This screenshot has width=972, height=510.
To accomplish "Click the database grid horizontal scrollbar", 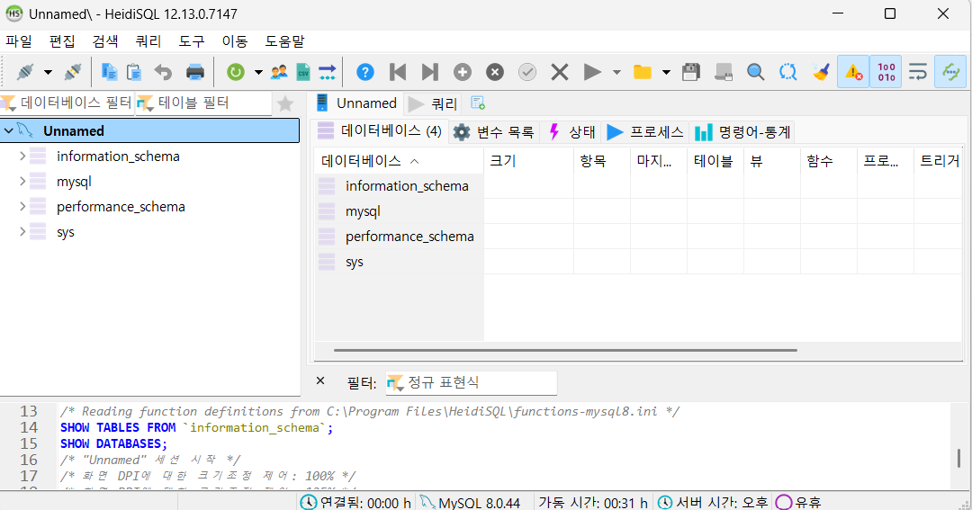I will pyautogui.click(x=564, y=350).
